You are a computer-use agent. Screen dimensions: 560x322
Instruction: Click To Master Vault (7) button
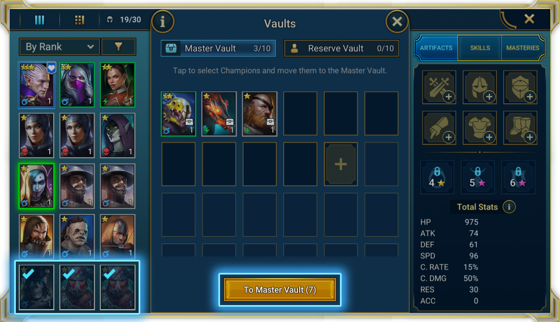tap(279, 290)
